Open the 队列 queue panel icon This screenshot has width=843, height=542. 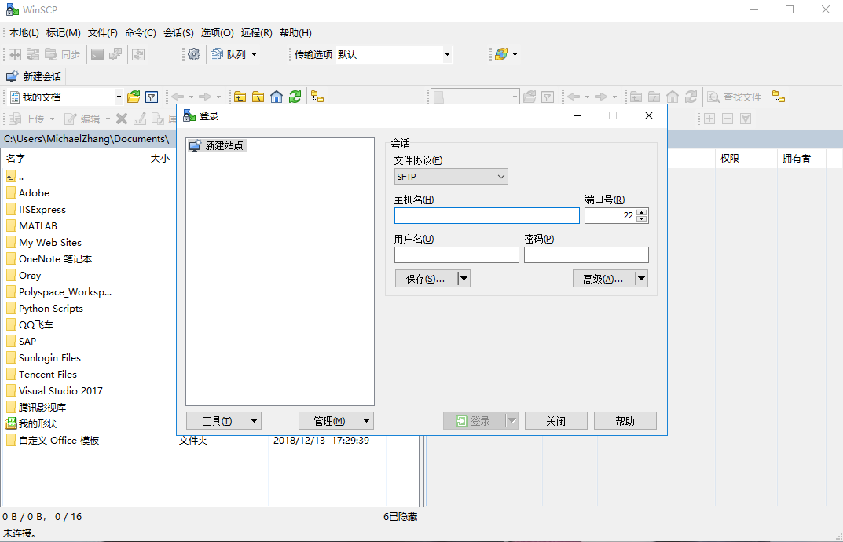click(x=218, y=54)
